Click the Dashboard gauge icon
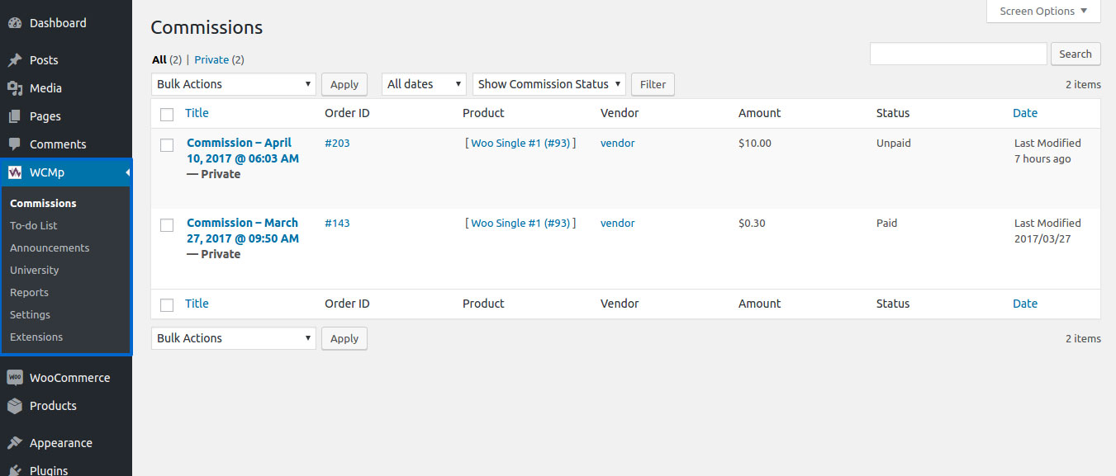1116x476 pixels. pyautogui.click(x=14, y=23)
